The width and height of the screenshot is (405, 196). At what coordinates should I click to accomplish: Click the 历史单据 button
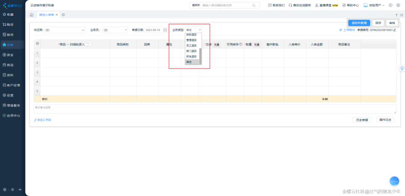click(362, 120)
